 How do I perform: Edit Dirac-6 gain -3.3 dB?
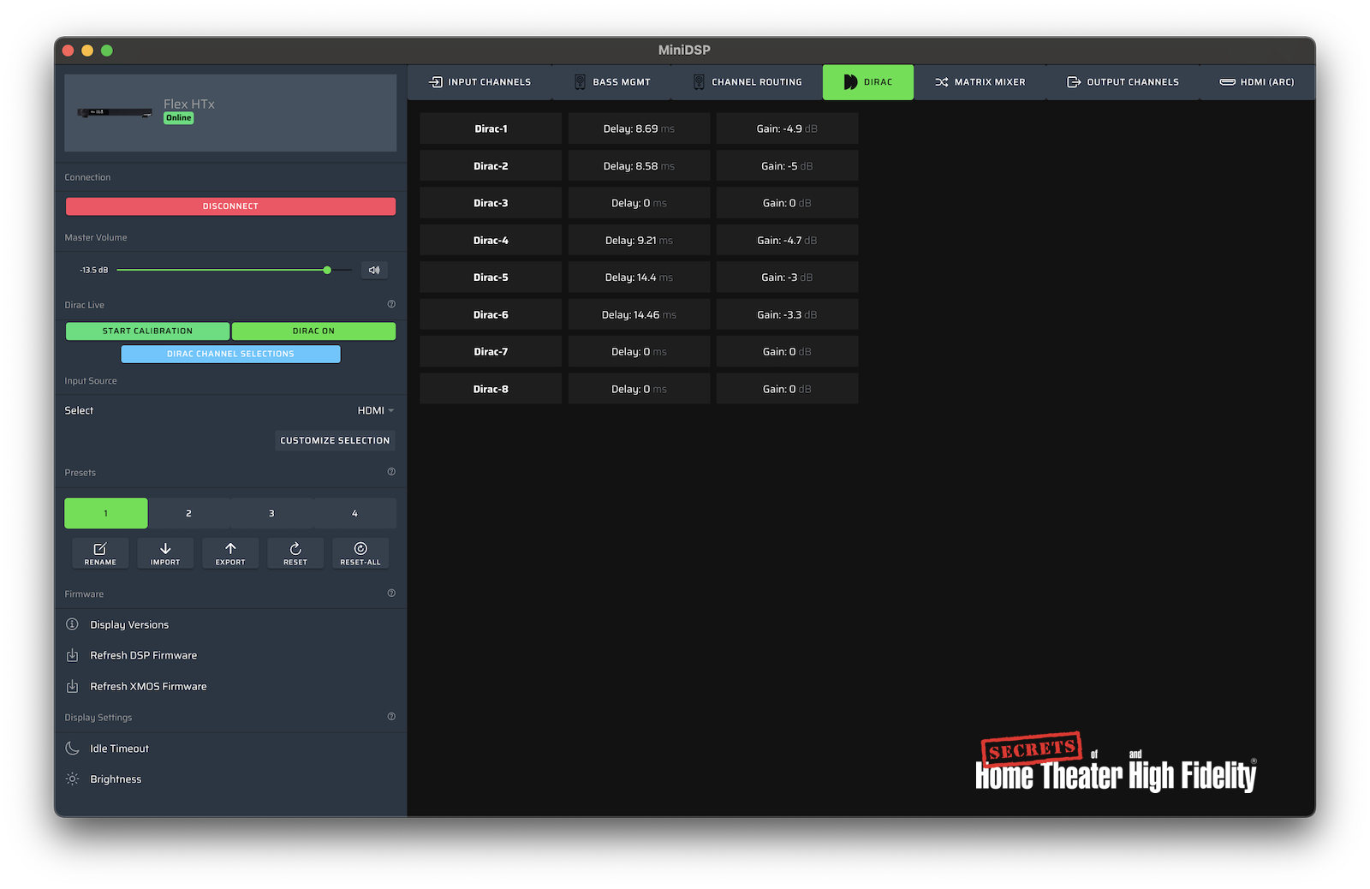787,314
